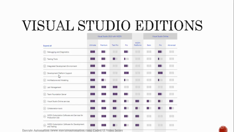Click Test Pro rating bars for Team Foundation Server

point(115,94)
